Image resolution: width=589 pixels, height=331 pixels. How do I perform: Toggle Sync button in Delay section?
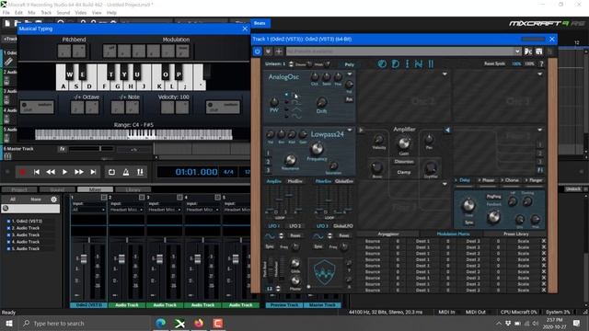pos(468,223)
